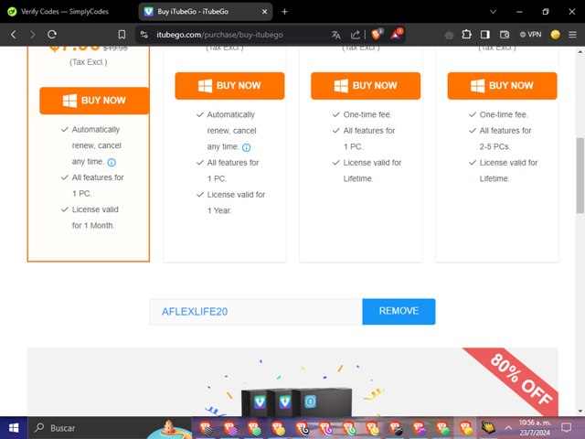Click info icon in 1 Year plan
This screenshot has height=439, width=585.
(247, 147)
